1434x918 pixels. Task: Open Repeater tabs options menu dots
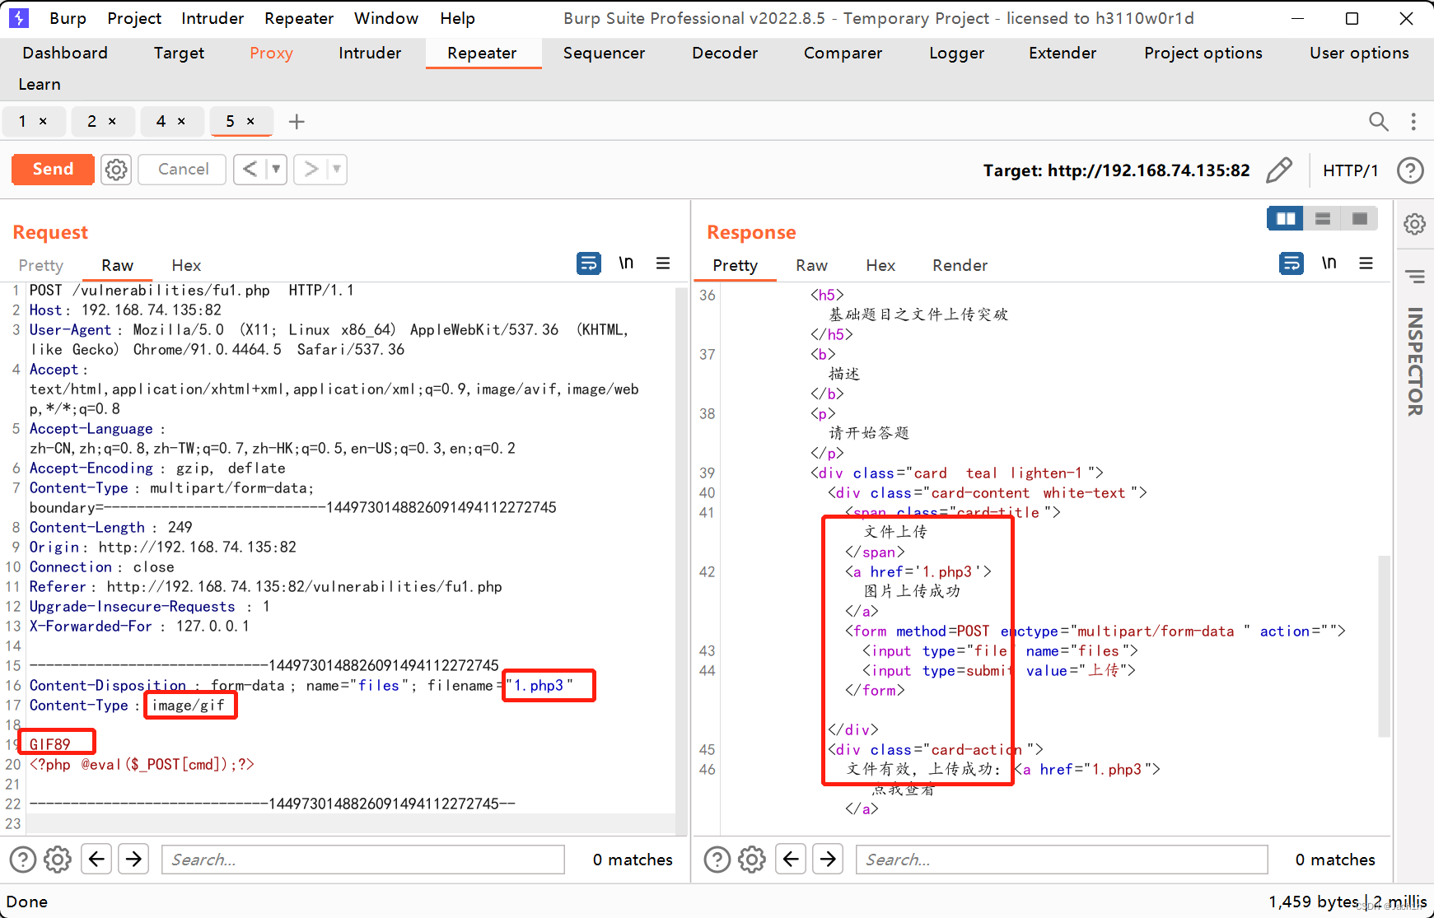pyautogui.click(x=1413, y=121)
